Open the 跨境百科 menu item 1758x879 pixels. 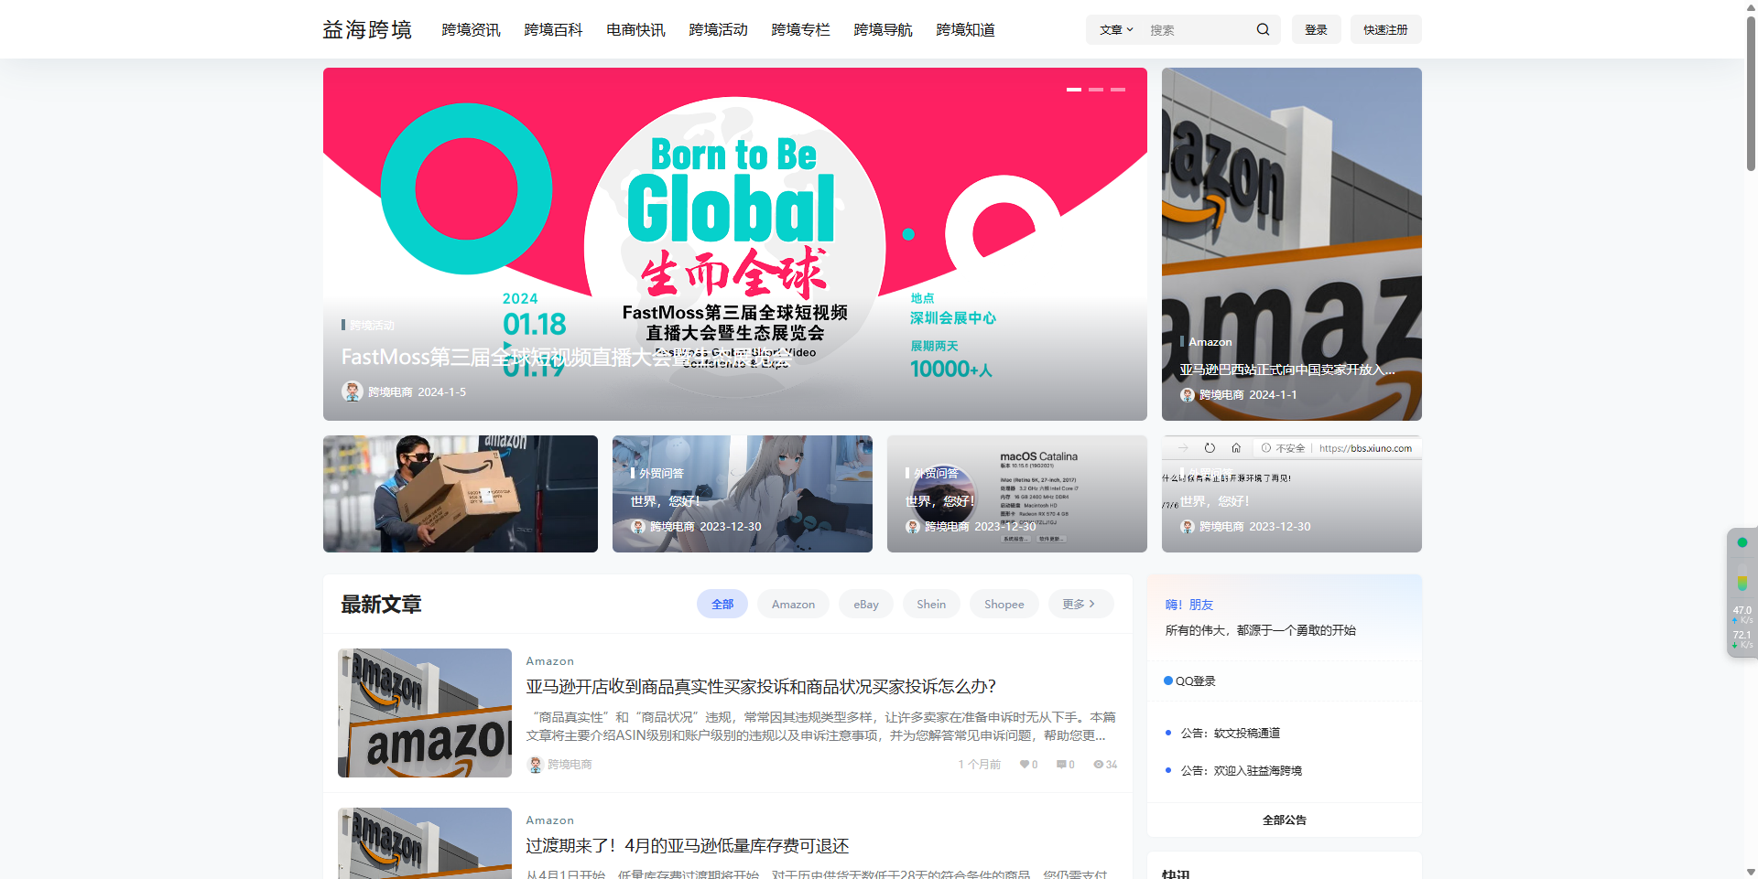[553, 29]
